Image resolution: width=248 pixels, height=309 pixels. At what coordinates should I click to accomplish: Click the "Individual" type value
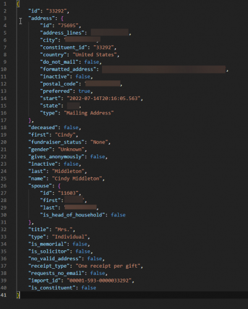tap(69, 237)
